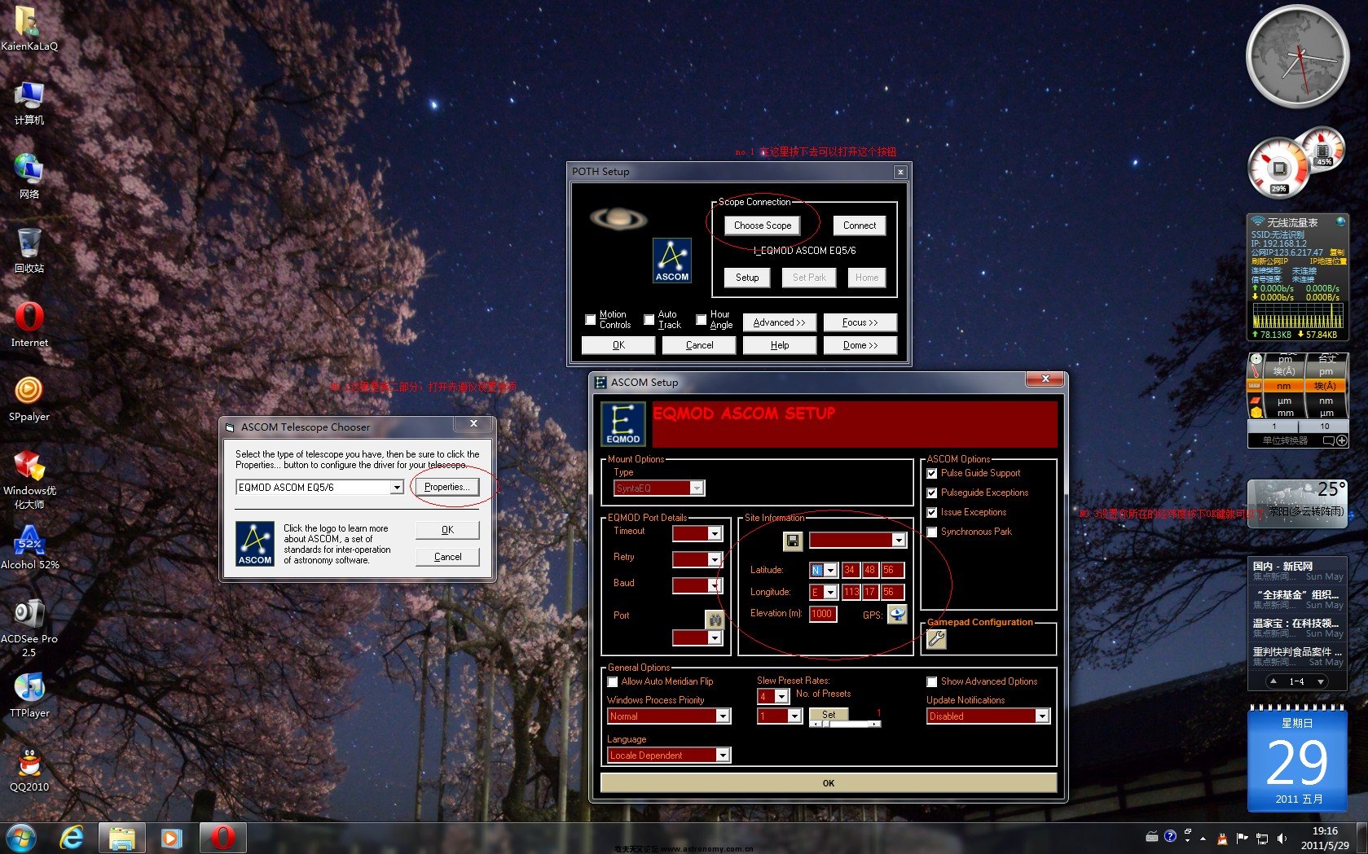Click the slew preset rate slider

[x=845, y=724]
